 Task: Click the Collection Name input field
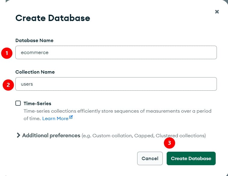(116, 84)
